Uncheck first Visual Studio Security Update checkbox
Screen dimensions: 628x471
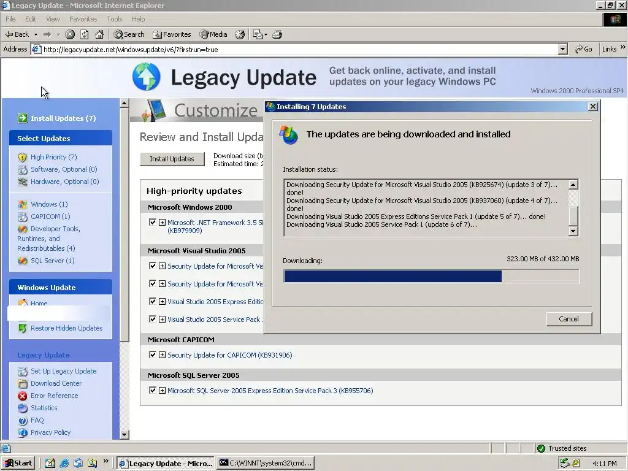pyautogui.click(x=152, y=266)
